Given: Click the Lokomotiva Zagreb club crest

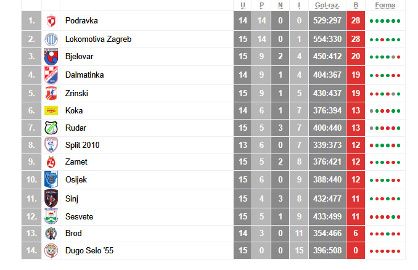Looking at the screenshot, I should click(x=51, y=39).
